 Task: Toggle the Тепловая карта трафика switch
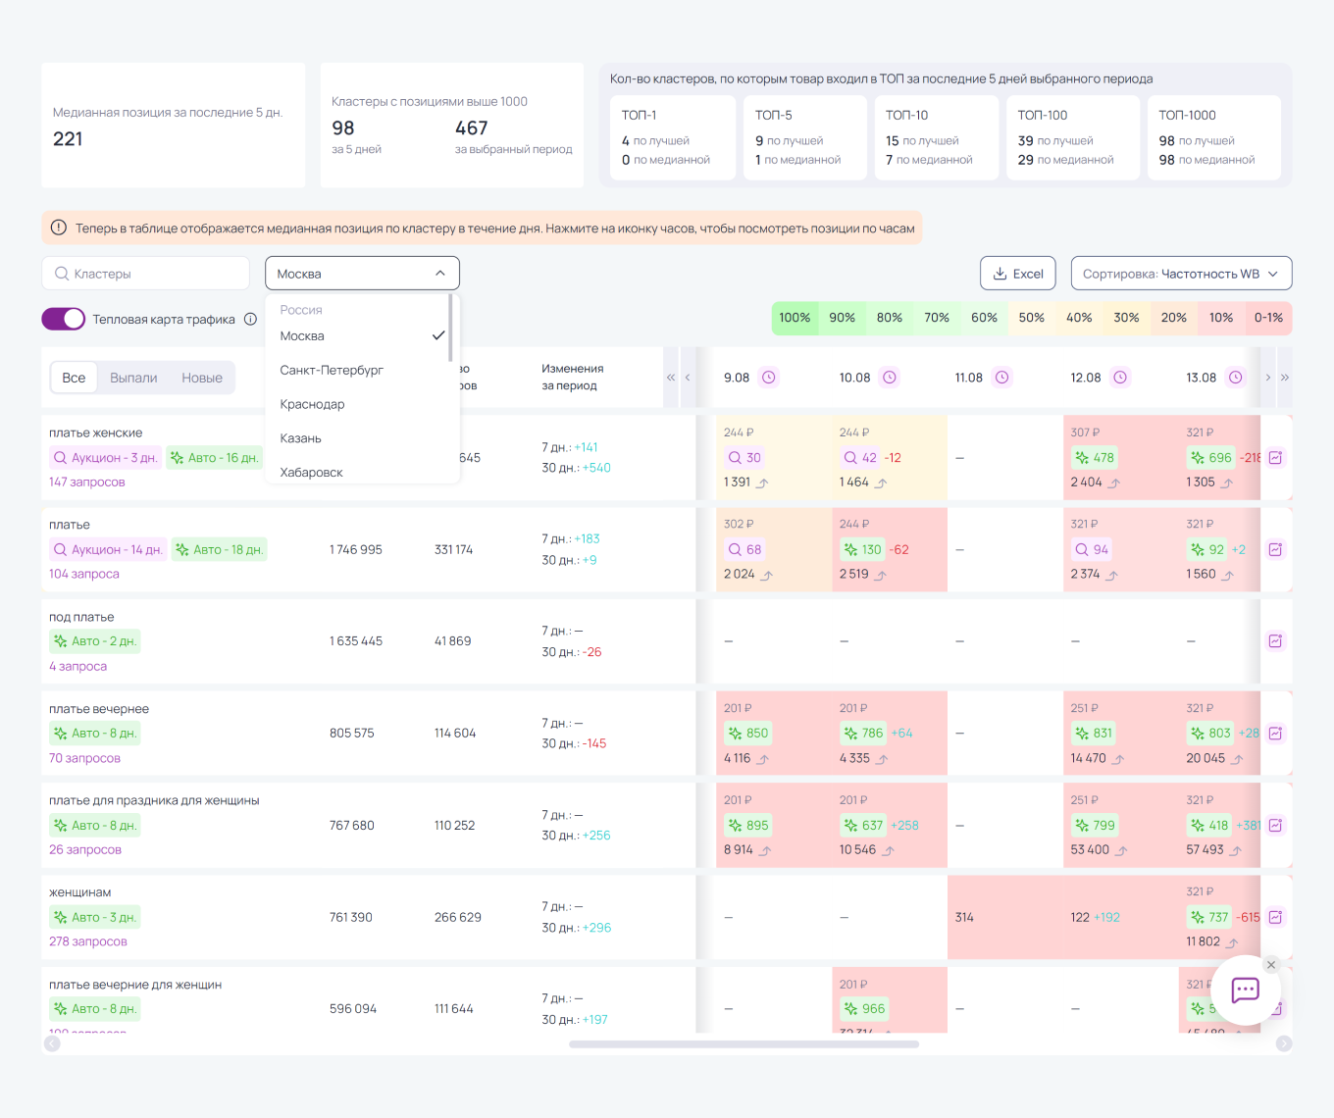coord(64,320)
